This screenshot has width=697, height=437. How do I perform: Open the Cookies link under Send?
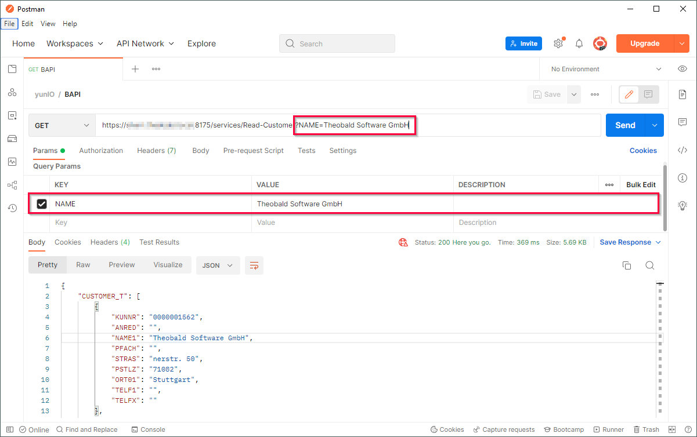pyautogui.click(x=643, y=151)
